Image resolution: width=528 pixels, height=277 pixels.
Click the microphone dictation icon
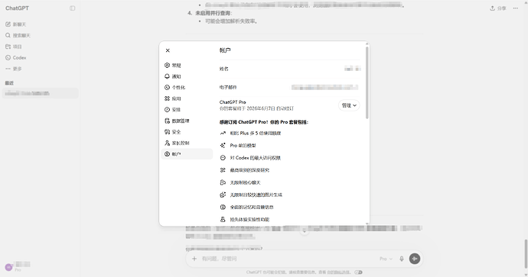pyautogui.click(x=402, y=259)
